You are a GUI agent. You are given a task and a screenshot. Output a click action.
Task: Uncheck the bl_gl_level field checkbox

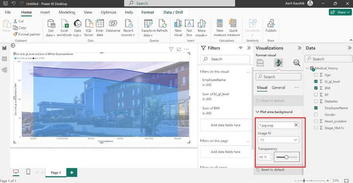316,81
